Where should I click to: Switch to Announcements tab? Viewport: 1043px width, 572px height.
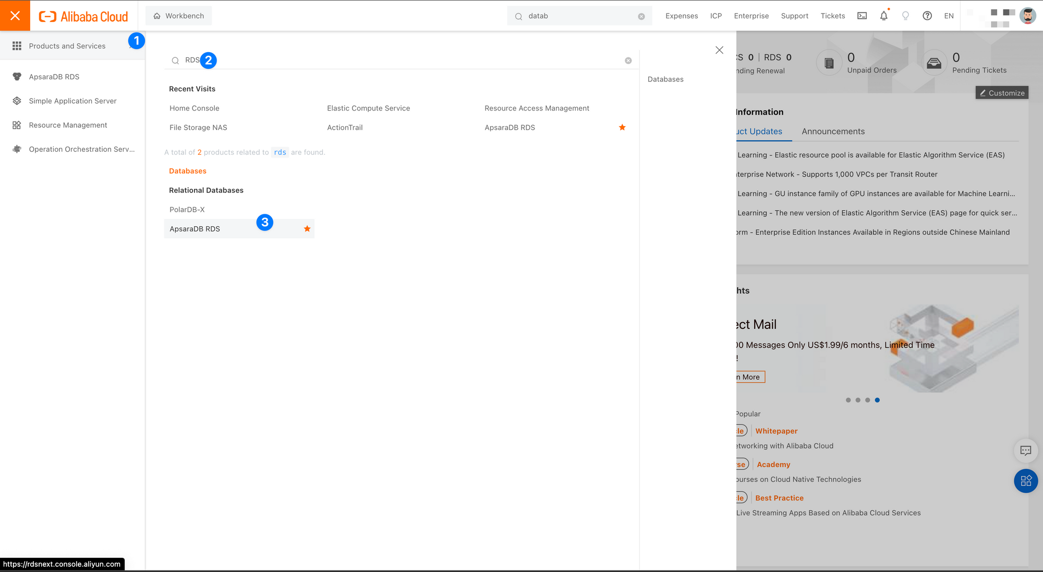click(x=833, y=131)
